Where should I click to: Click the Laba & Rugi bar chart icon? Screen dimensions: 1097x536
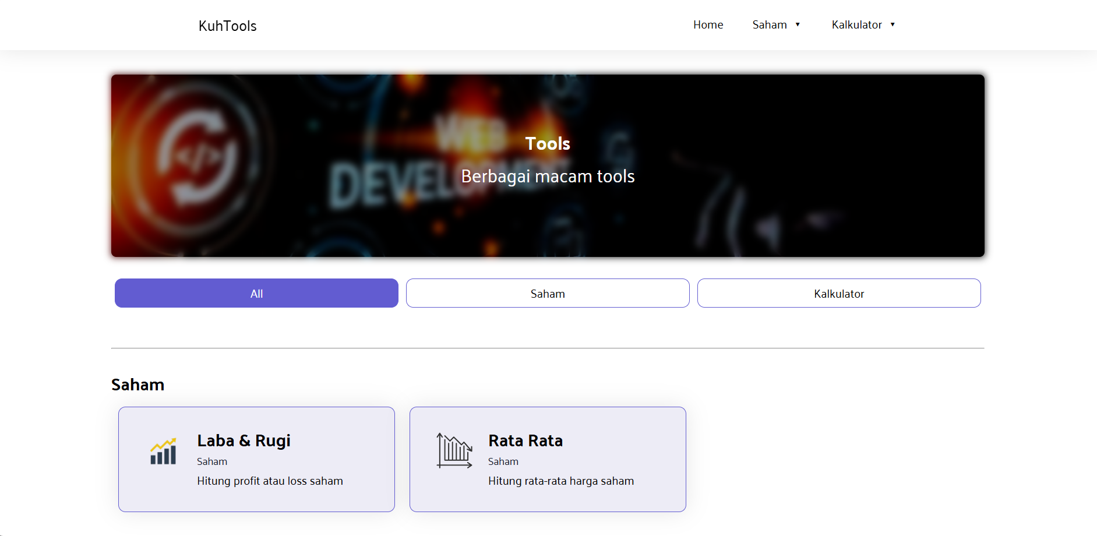[x=163, y=452]
